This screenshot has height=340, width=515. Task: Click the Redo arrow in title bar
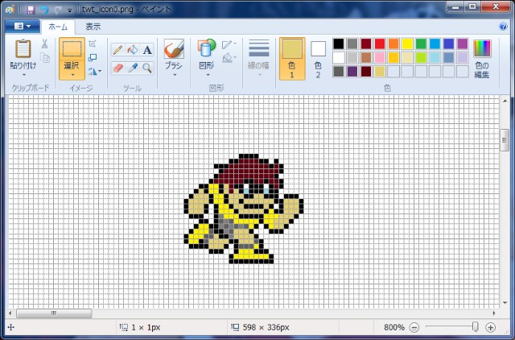click(58, 10)
